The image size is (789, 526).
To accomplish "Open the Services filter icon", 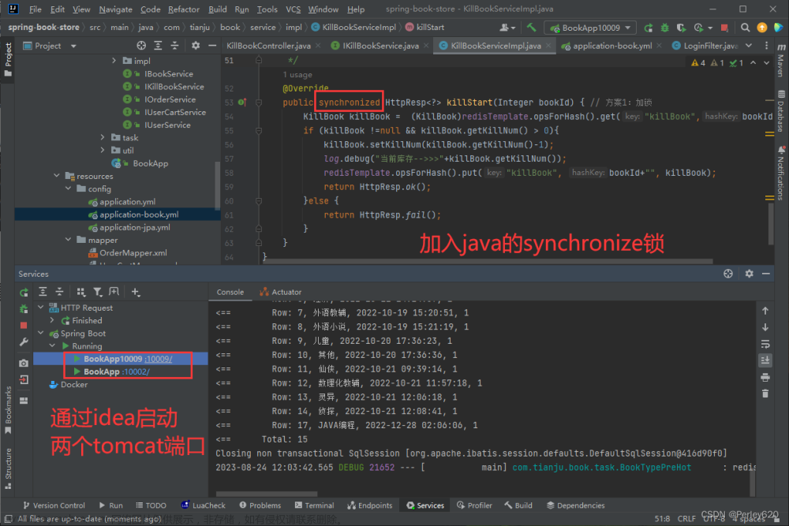I will tap(98, 292).
